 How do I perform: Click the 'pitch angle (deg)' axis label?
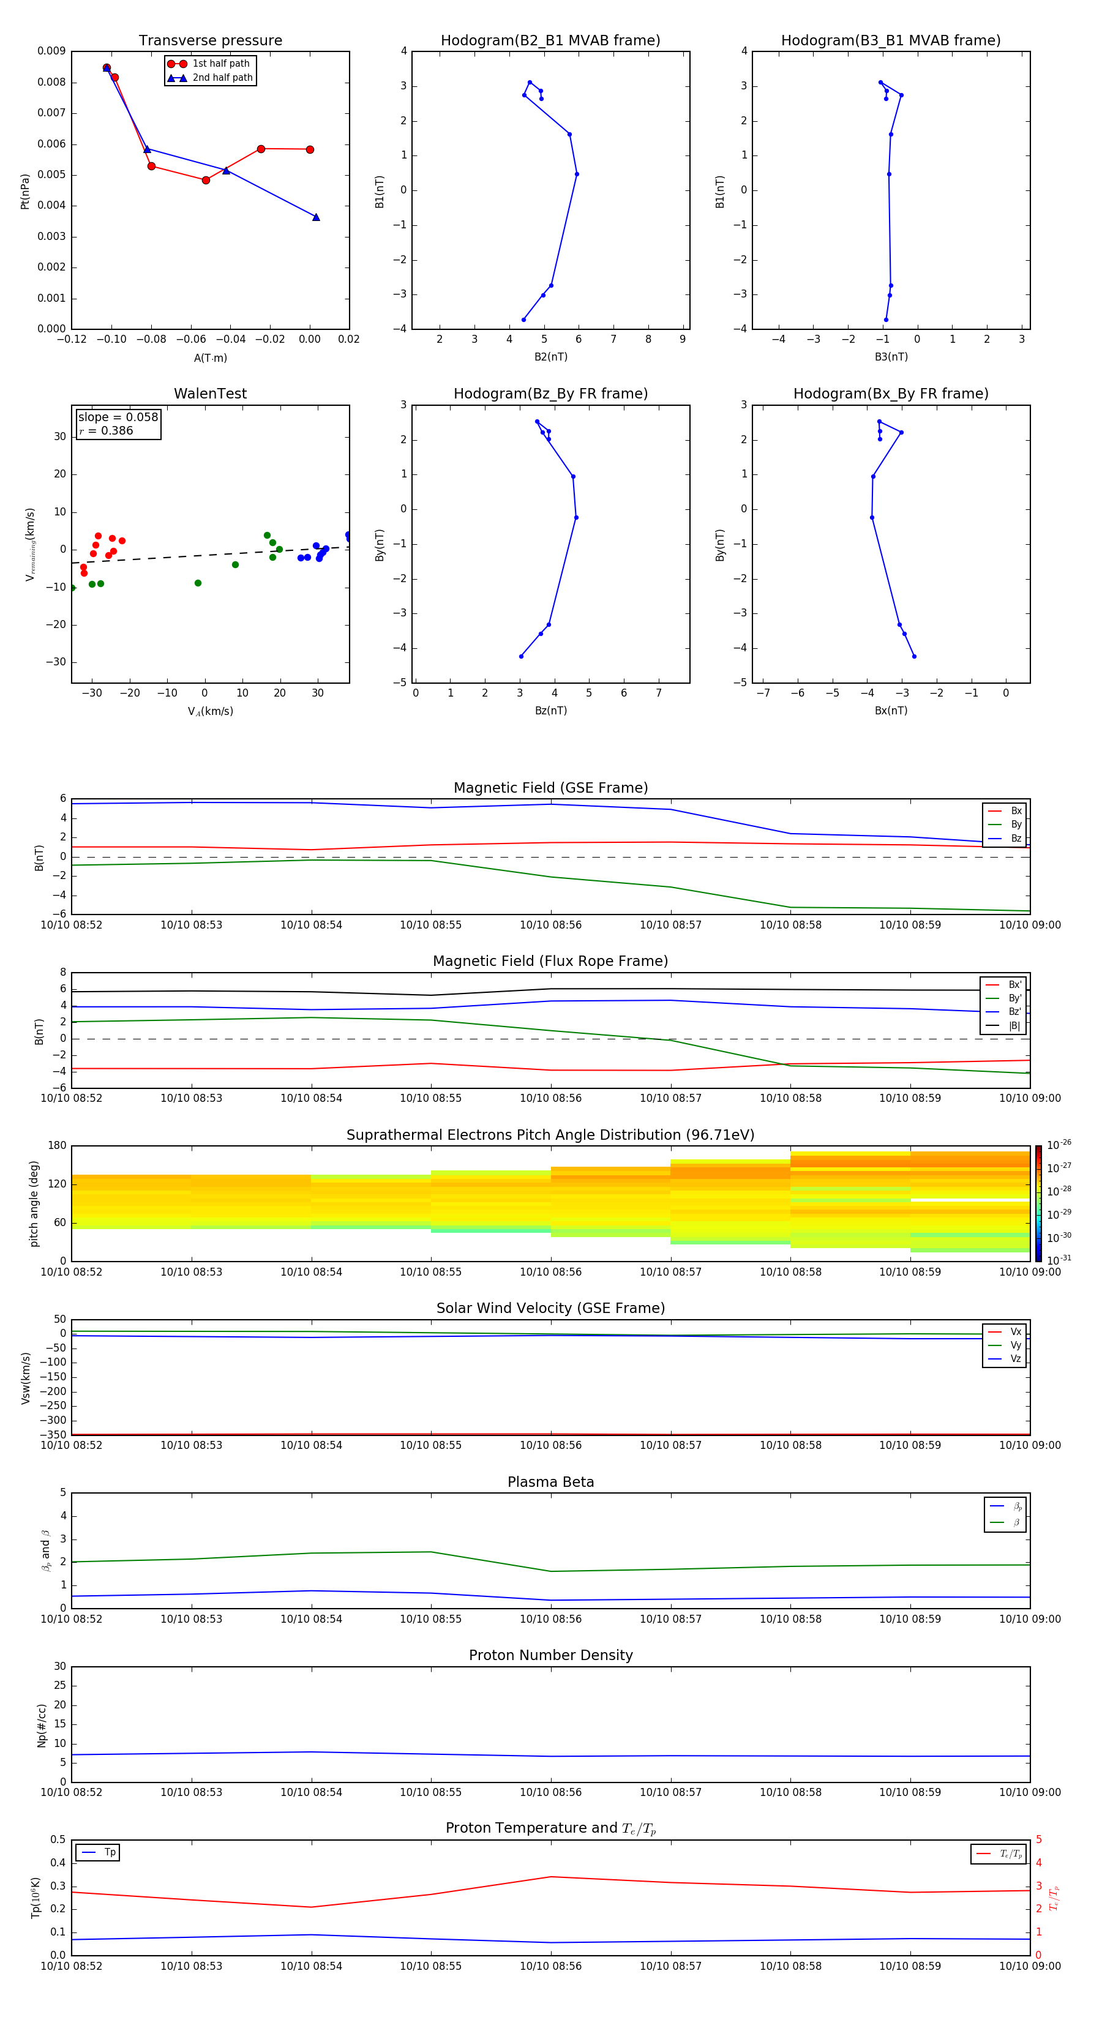click(34, 1203)
